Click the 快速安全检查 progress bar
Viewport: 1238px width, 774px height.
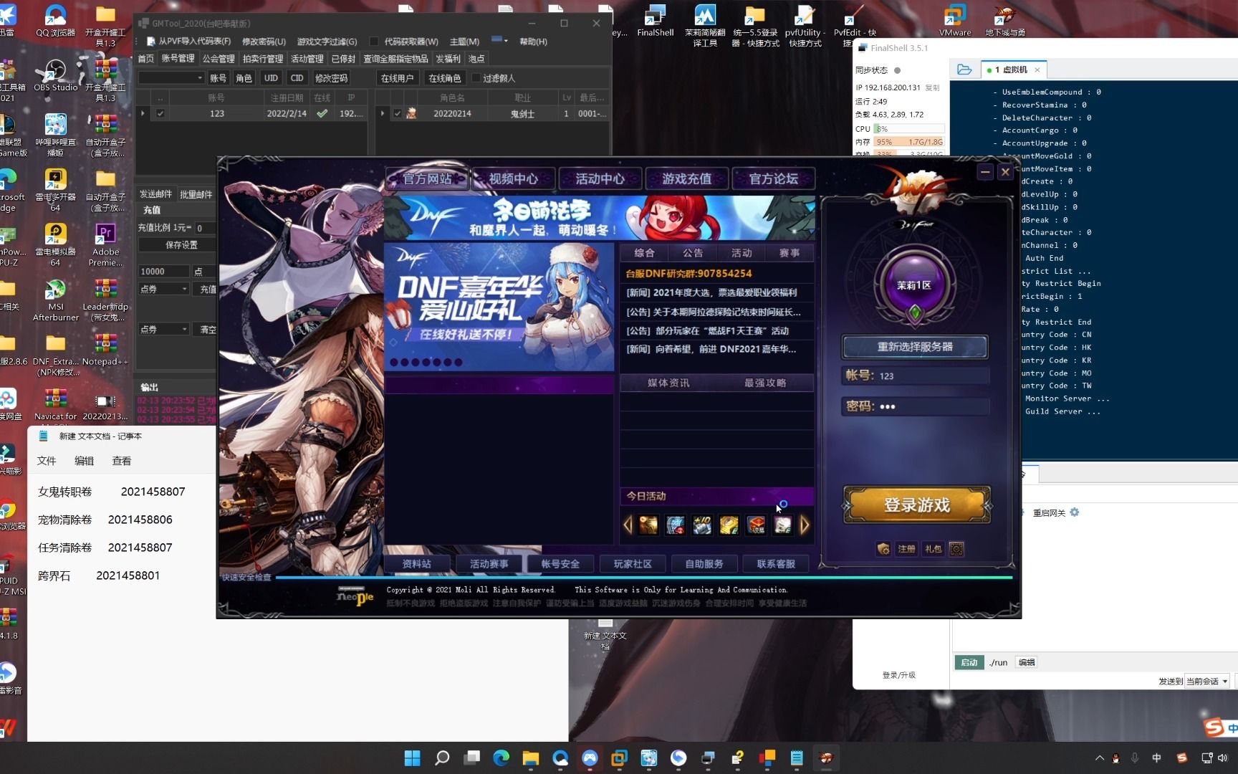click(x=643, y=577)
